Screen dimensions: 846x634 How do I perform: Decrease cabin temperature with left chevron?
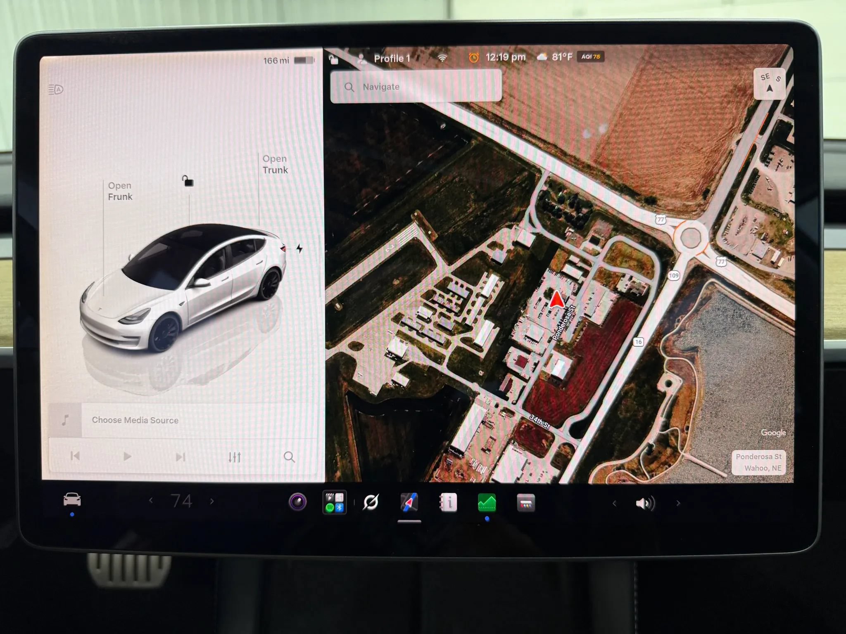(x=151, y=501)
